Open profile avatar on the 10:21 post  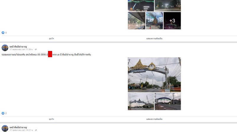[5, 128]
